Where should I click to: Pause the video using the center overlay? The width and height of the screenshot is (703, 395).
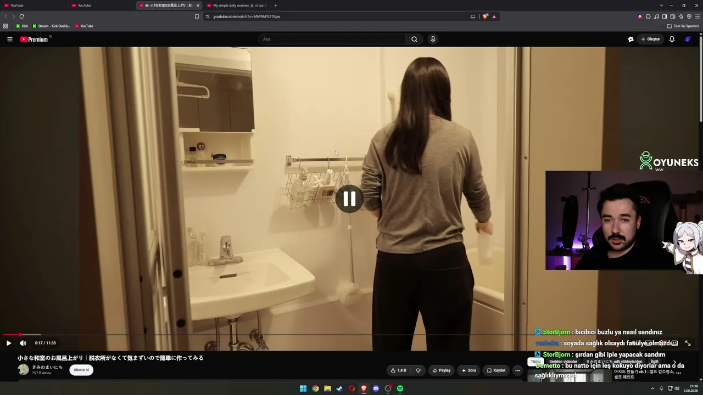[349, 199]
